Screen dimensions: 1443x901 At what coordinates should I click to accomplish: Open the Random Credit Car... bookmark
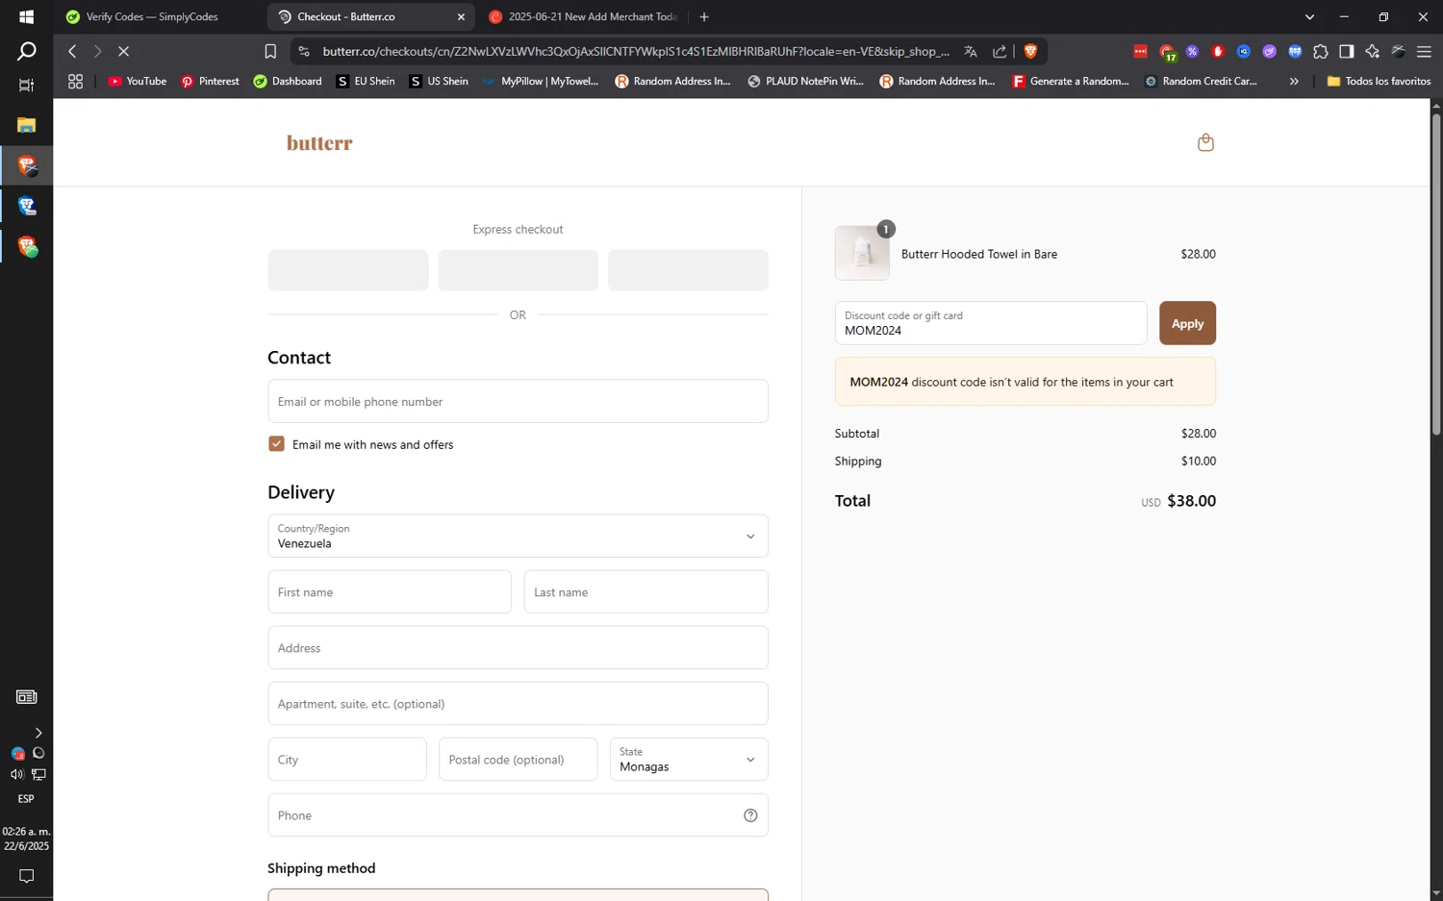pyautogui.click(x=1201, y=82)
